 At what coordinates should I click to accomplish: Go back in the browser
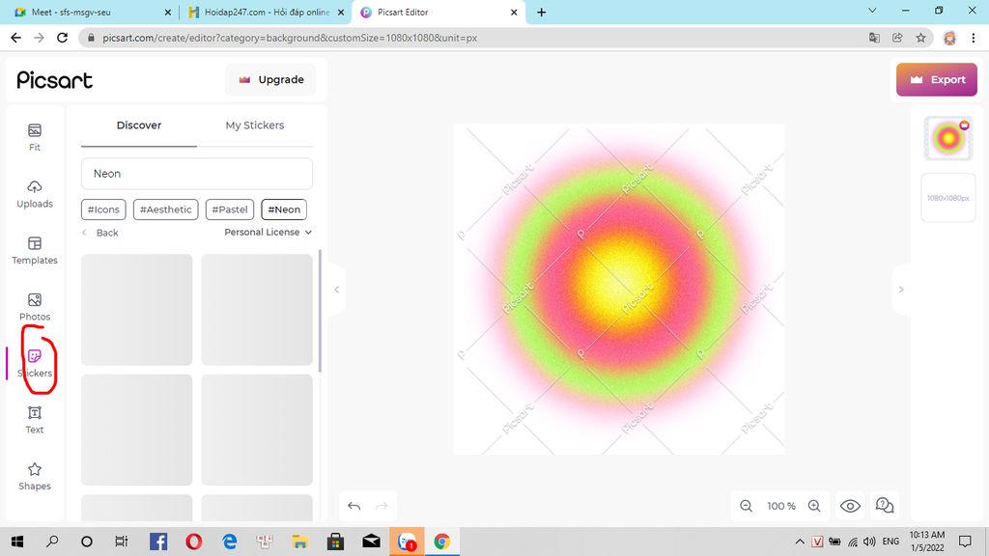(15, 38)
